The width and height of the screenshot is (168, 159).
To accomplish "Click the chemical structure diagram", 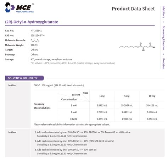I will click(x=137, y=47).
